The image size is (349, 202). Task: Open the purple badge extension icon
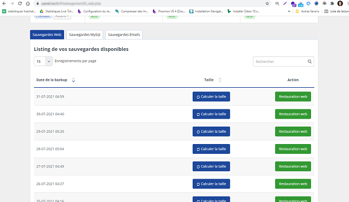293,4
